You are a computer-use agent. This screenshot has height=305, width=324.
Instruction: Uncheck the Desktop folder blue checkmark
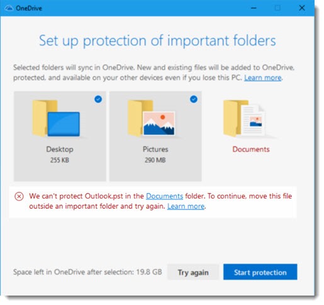click(98, 99)
